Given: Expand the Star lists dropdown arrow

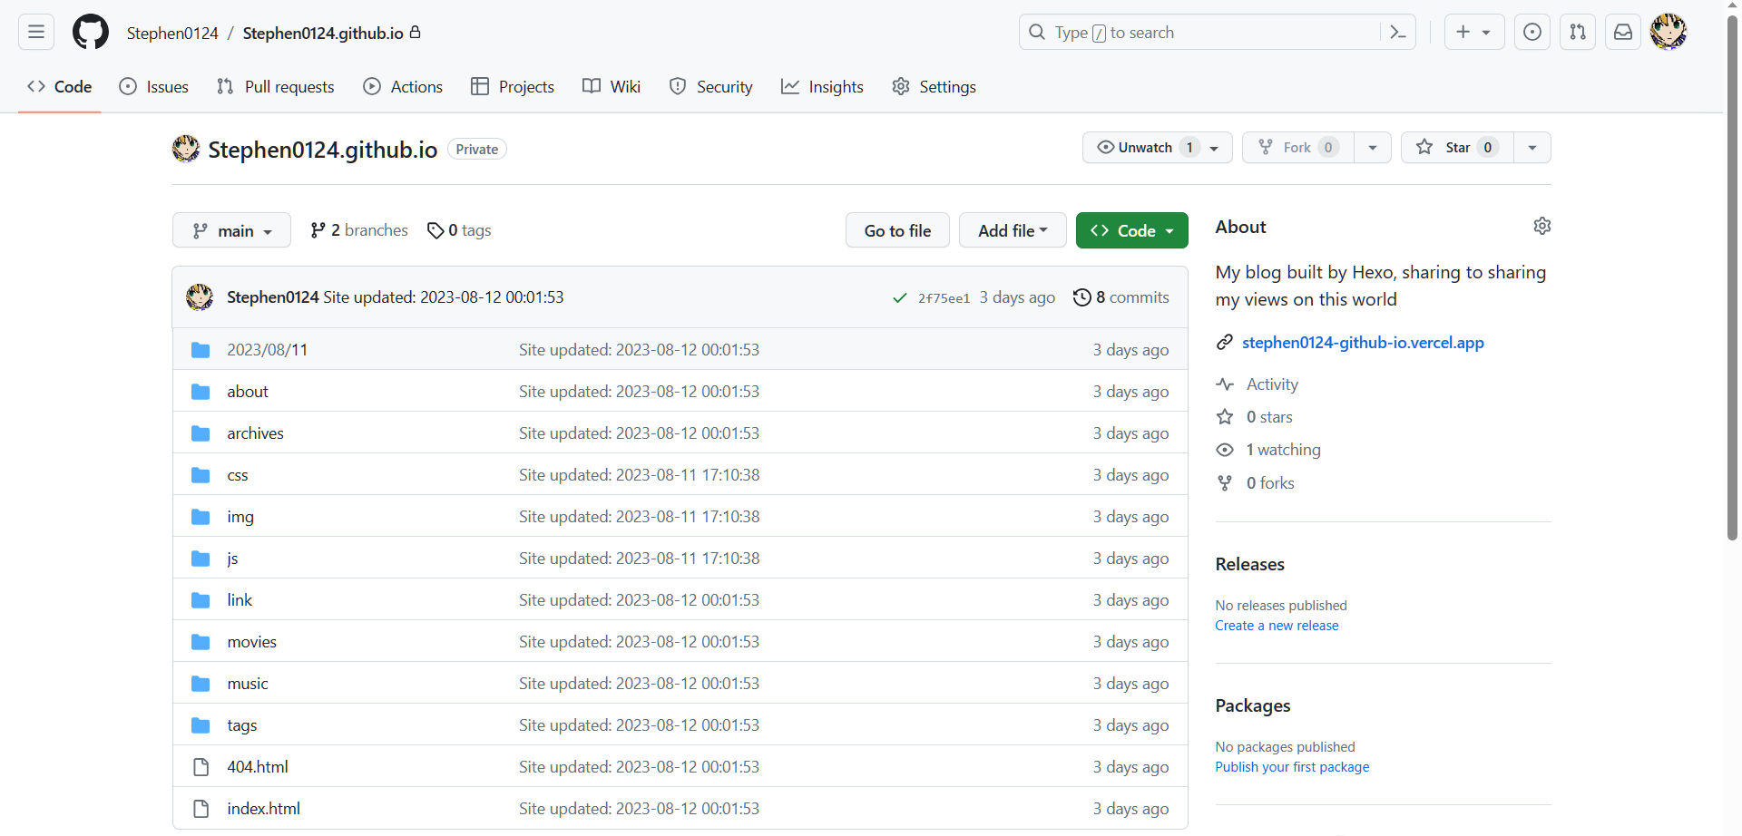Looking at the screenshot, I should [x=1532, y=148].
